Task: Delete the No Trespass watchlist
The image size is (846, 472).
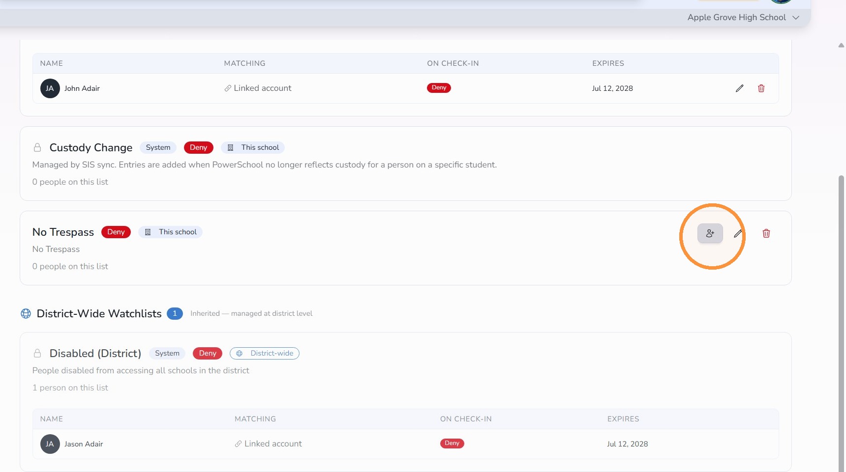Action: pos(766,233)
